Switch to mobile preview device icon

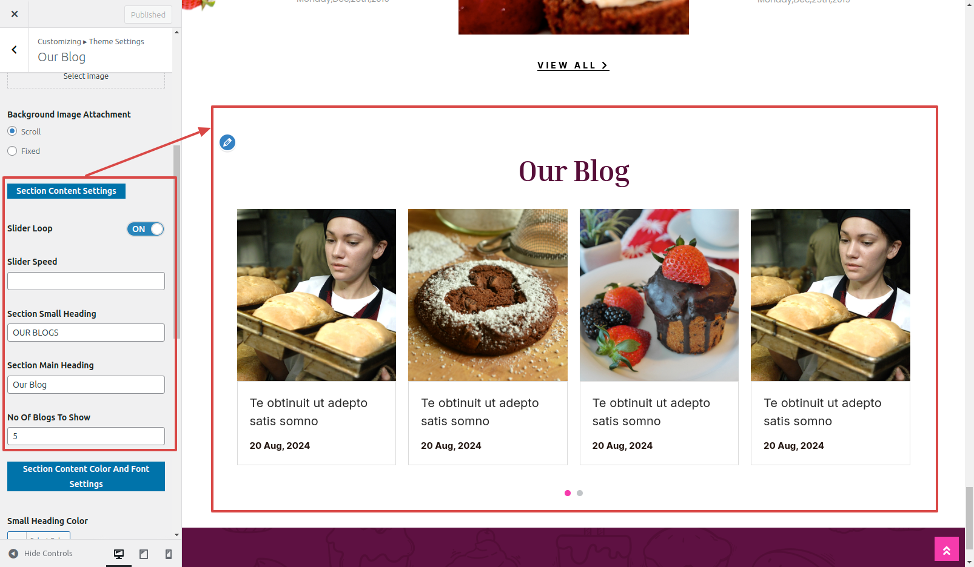[x=169, y=554]
